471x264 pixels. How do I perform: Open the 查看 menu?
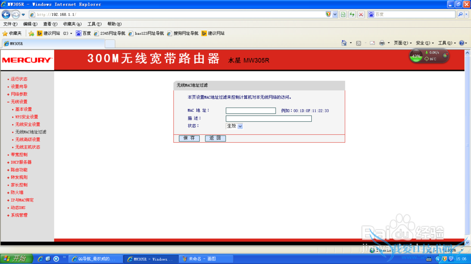tap(50, 24)
